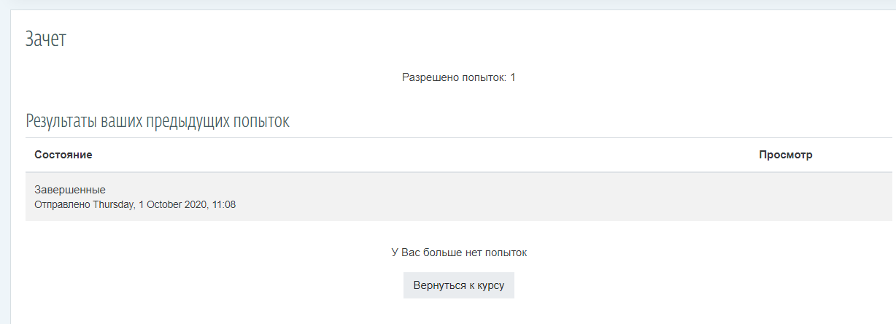Select the "Завершенные" status text
The height and width of the screenshot is (324, 896).
70,190
